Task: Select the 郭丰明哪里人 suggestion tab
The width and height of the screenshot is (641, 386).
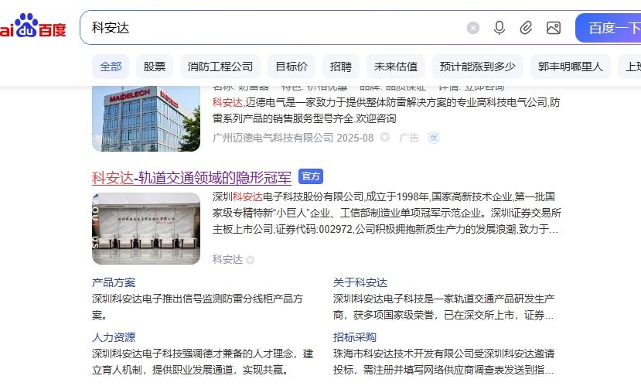Action: click(x=571, y=67)
